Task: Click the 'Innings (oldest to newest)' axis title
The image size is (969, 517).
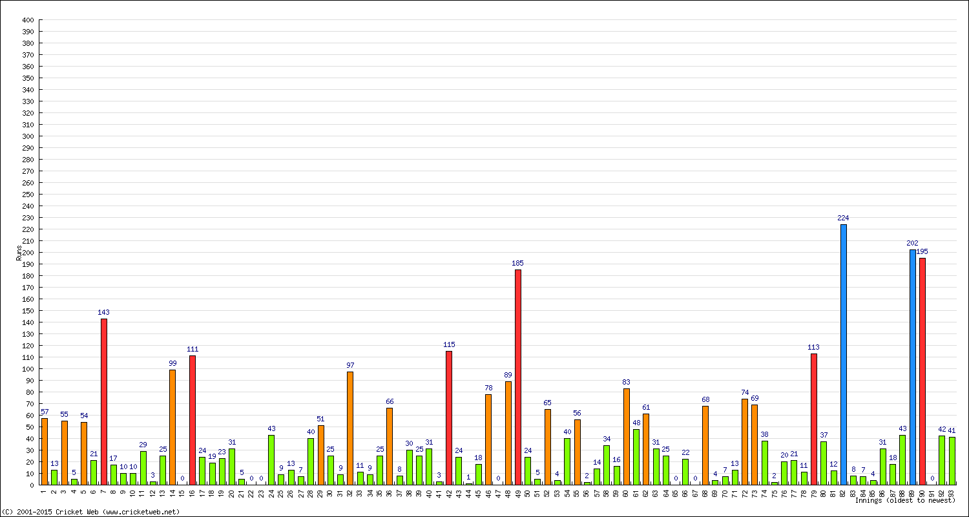Action: [x=905, y=500]
